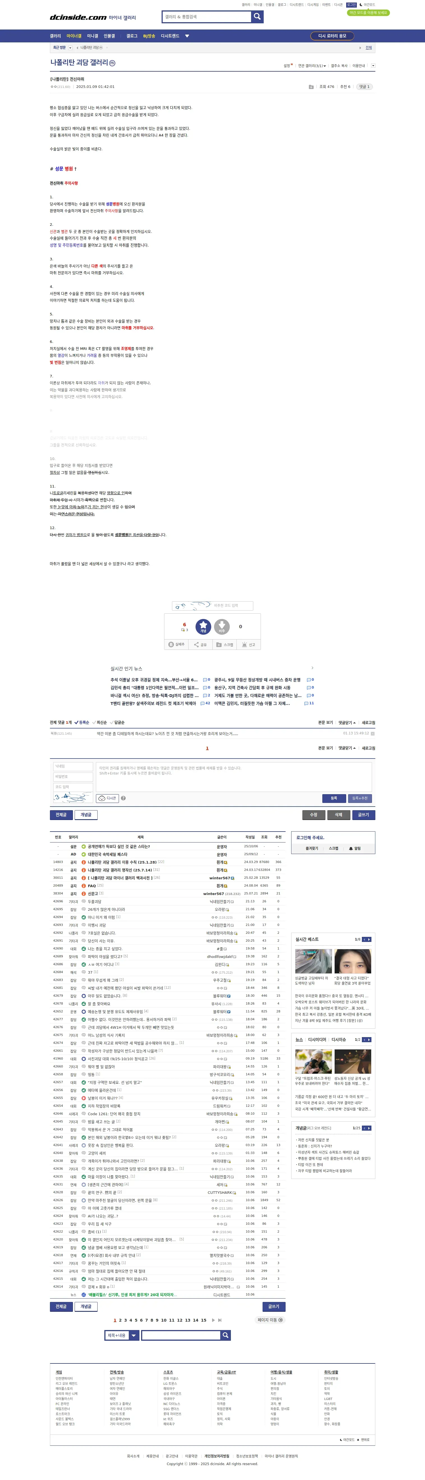Screen dimensions: 425x1480
Task: Open 마이너갤 in main navigation
Action: (74, 36)
